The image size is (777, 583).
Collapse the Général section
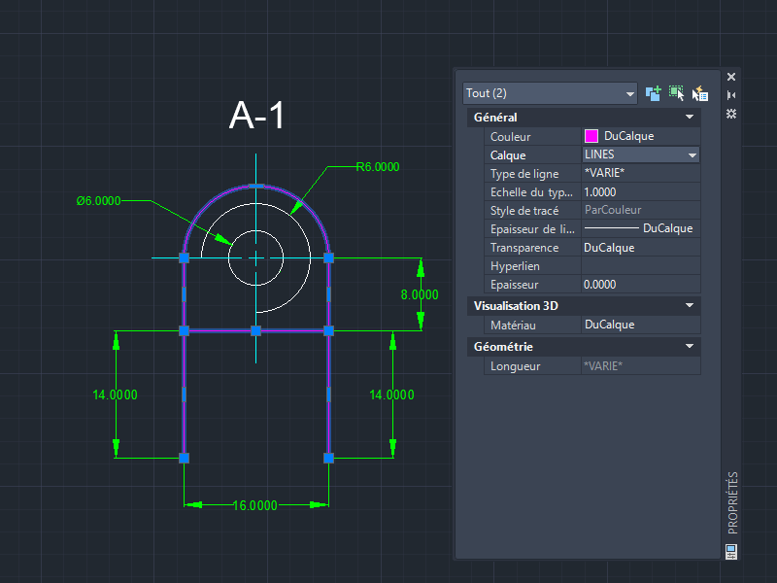pyautogui.click(x=690, y=117)
